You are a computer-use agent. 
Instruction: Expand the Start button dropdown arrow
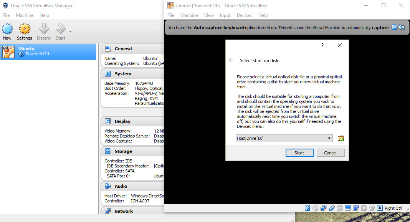70,31
